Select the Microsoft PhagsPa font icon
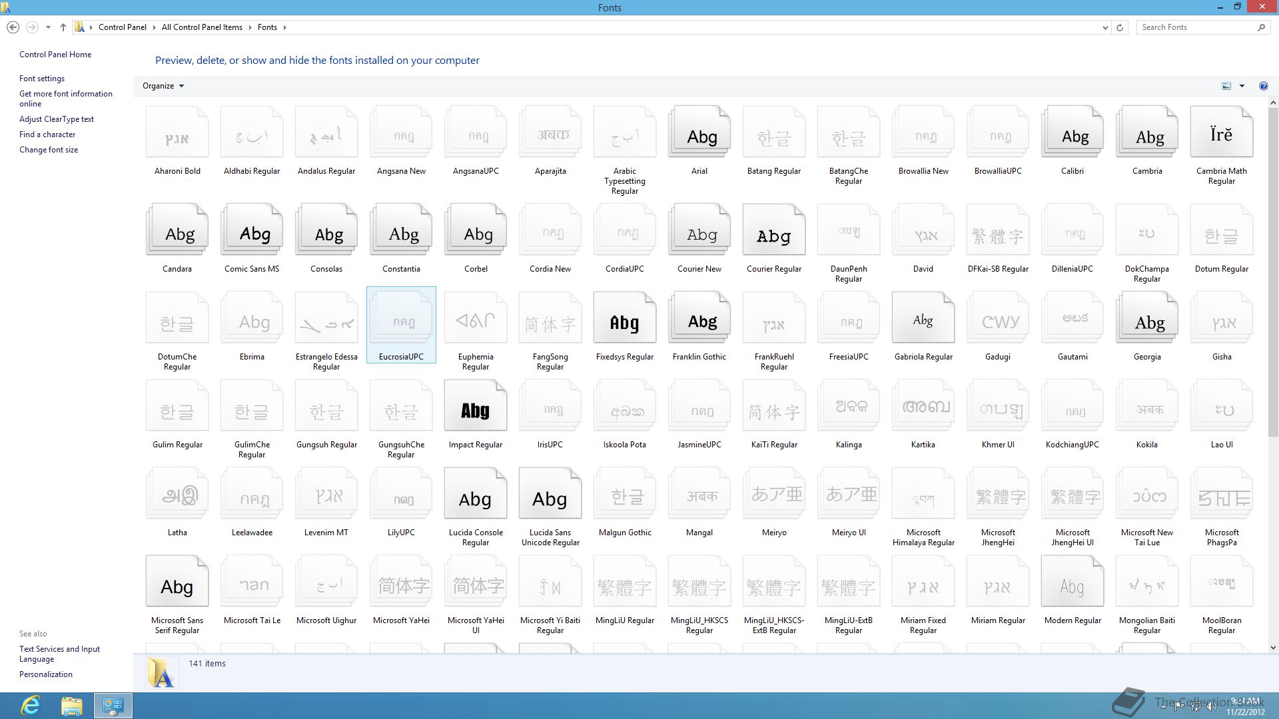The width and height of the screenshot is (1279, 719). point(1222,494)
